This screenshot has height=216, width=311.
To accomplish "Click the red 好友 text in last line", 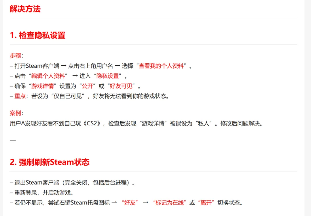I will [130, 203].
